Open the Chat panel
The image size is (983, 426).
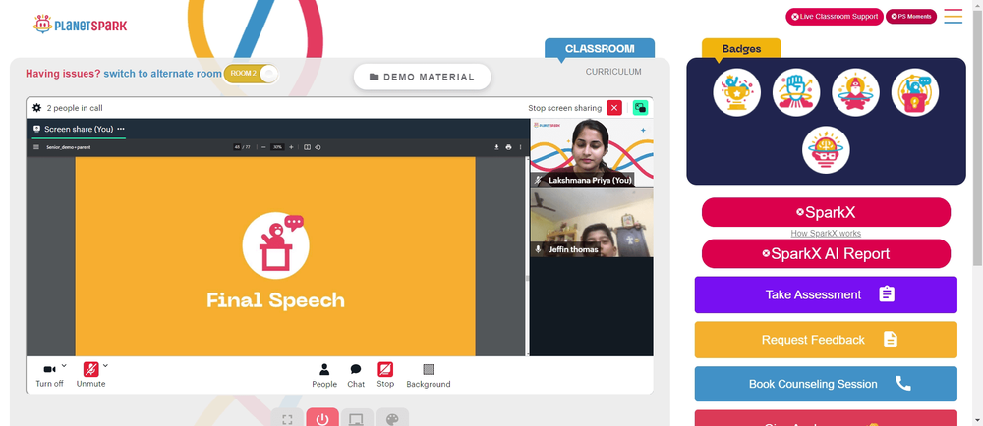[x=356, y=375]
